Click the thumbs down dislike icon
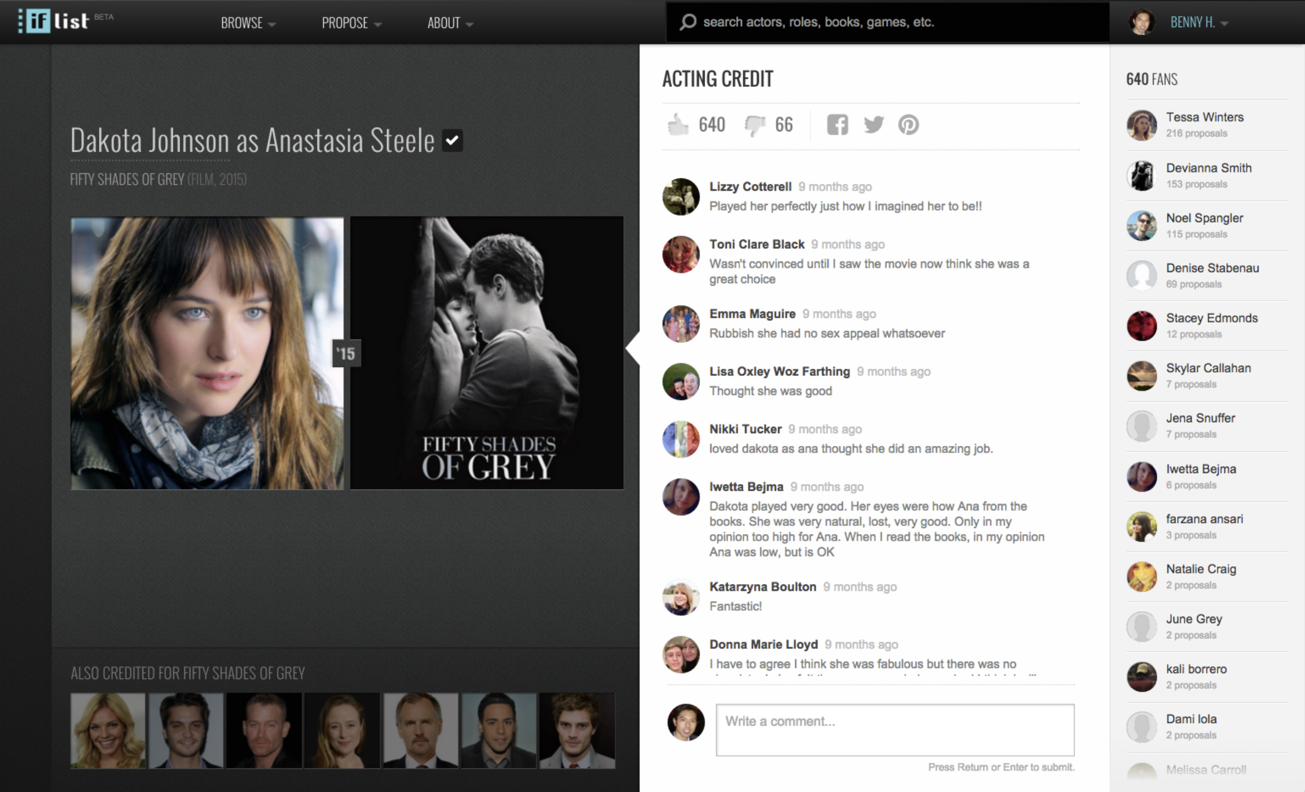Viewport: 1305px width, 792px height. pos(754,125)
